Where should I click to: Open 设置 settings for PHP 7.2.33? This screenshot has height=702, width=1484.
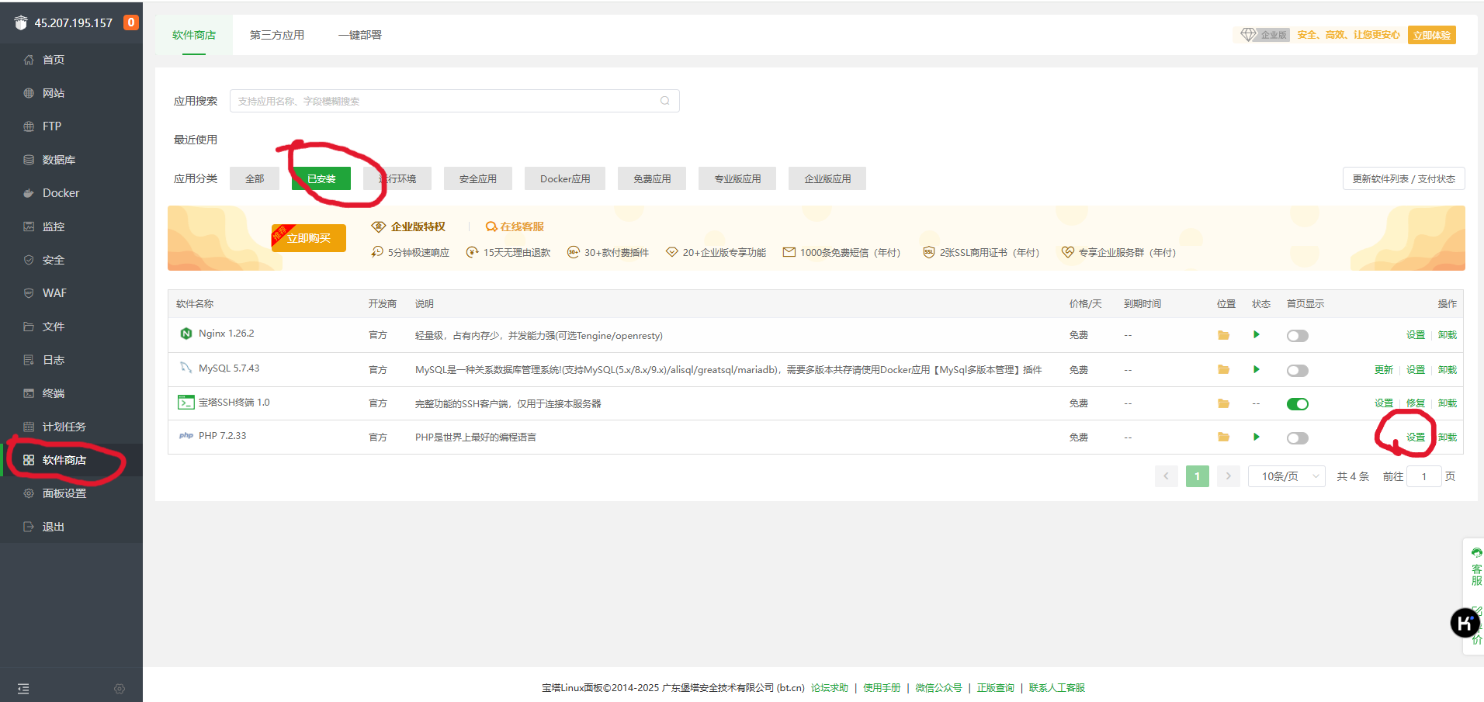pos(1415,437)
